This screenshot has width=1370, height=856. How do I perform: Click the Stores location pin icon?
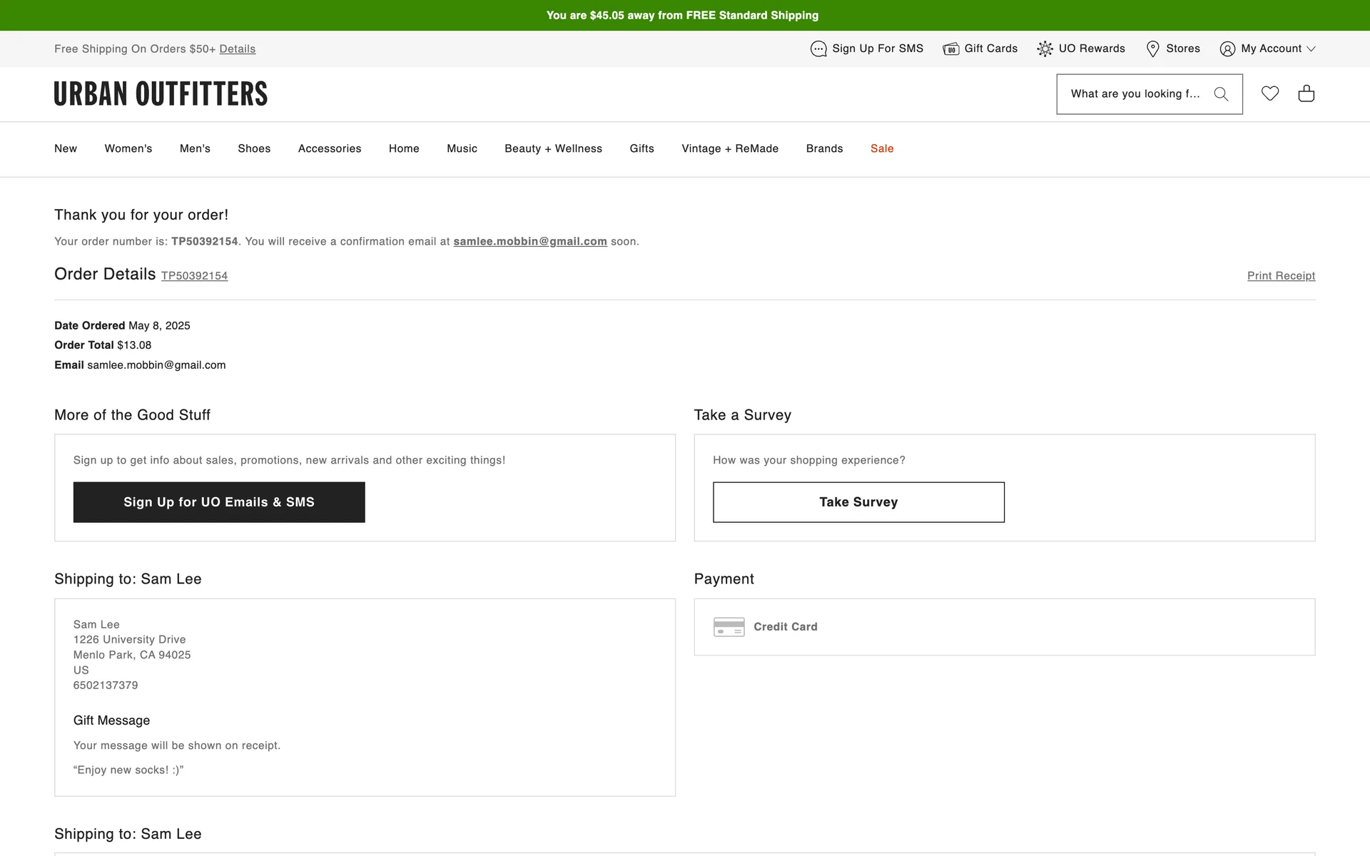[1152, 49]
